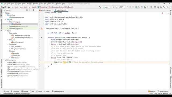Open the app run configuration dropdown

[x=106, y=7]
